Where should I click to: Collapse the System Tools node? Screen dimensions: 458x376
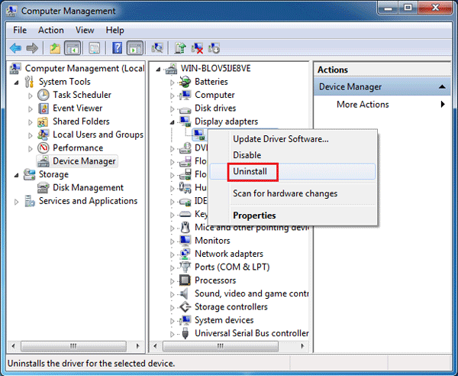click(x=17, y=83)
